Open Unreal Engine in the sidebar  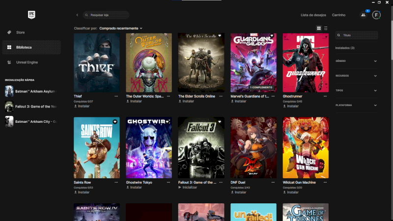27,62
